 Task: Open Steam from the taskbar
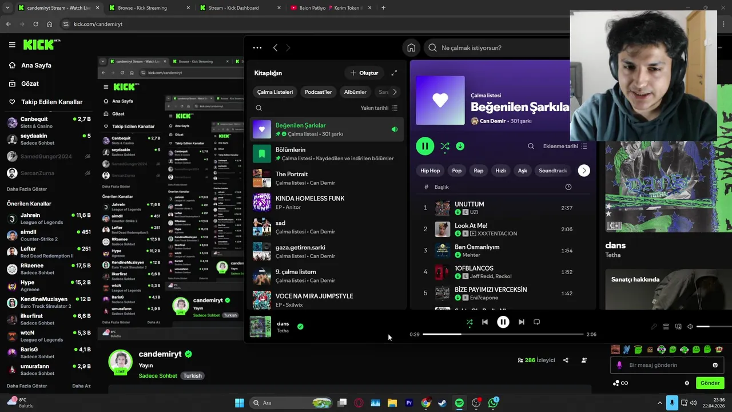pyautogui.click(x=442, y=403)
